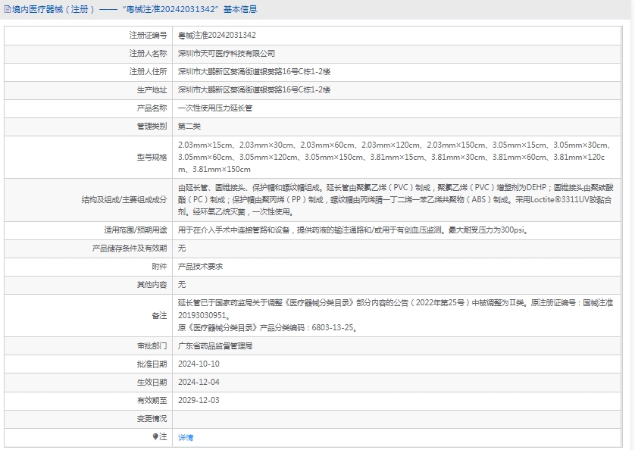Click effective date 2024-12-04

199,382
